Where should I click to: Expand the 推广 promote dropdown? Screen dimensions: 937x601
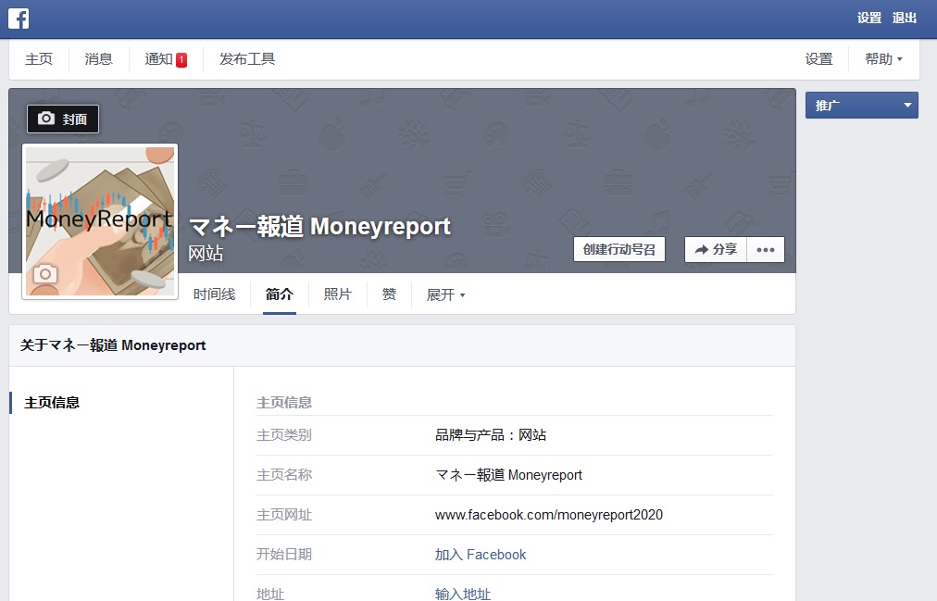point(862,106)
